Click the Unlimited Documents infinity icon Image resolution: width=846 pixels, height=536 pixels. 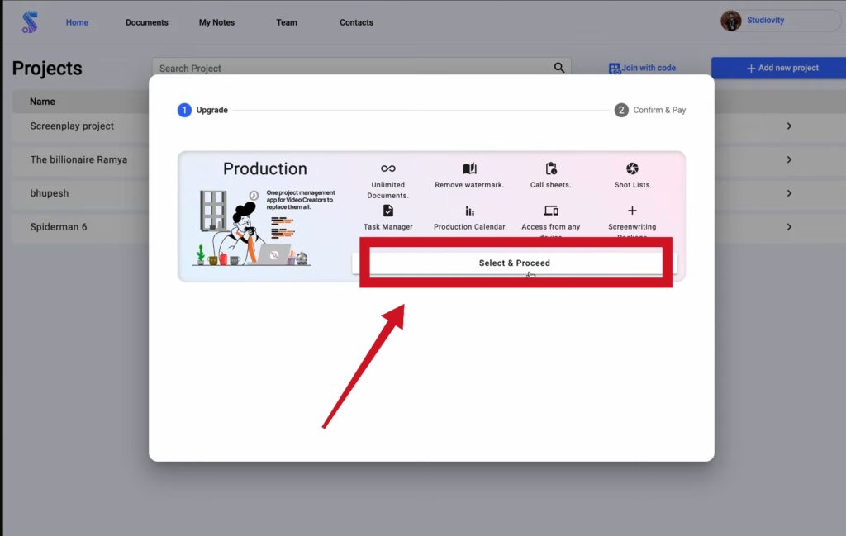click(388, 168)
